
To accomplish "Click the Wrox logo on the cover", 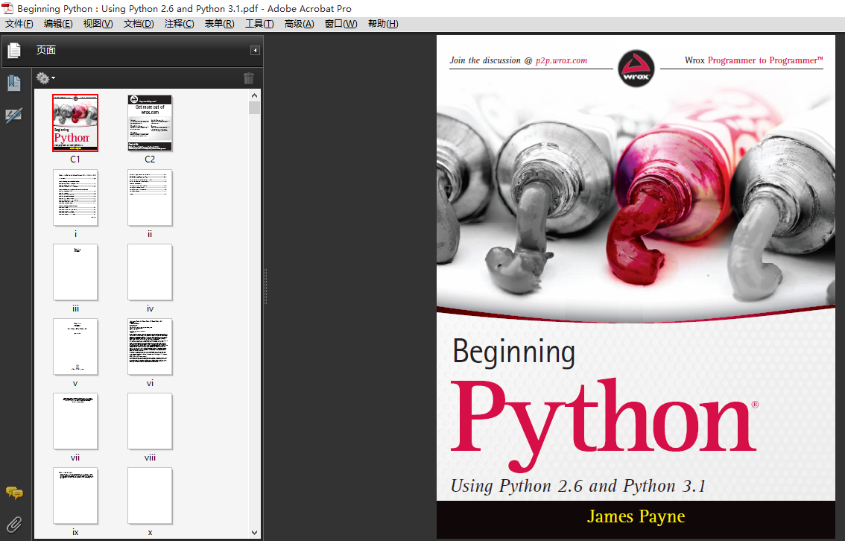I will coord(636,69).
